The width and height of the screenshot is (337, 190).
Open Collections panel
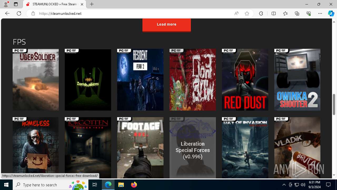pos(297,13)
